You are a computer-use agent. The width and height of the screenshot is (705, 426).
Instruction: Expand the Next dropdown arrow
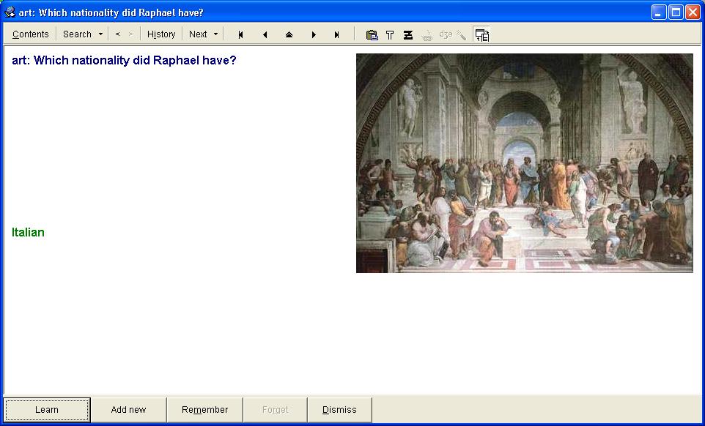point(215,34)
